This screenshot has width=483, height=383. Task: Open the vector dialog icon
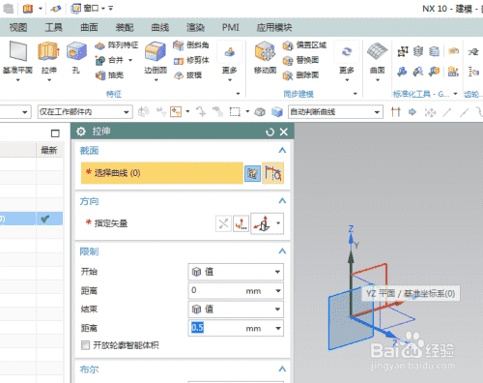pyautogui.click(x=241, y=223)
